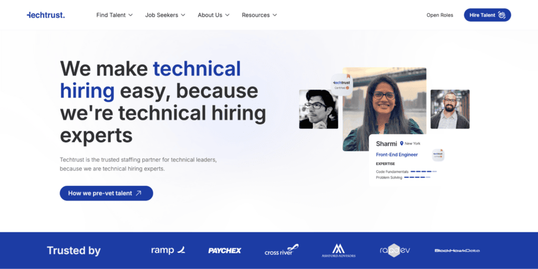Click the EXPERTISE label on profile card
Image resolution: width=538 pixels, height=269 pixels.
(385, 164)
